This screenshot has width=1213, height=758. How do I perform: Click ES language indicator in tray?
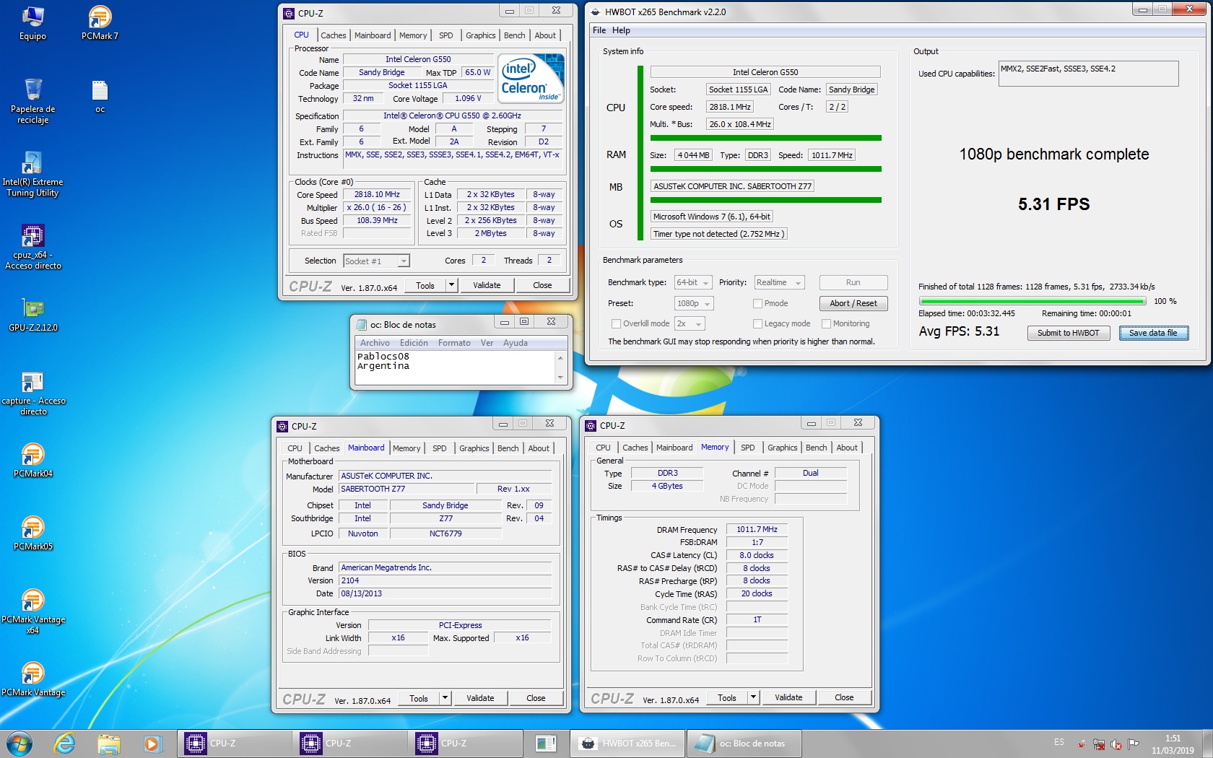[x=1058, y=742]
